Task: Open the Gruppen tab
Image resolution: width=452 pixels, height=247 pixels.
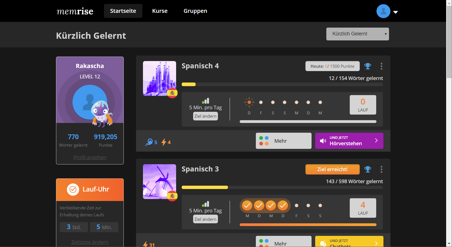Action: point(195,11)
